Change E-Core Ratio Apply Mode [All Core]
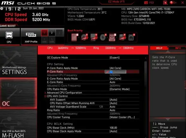The image size is (186, 138). click(115, 79)
